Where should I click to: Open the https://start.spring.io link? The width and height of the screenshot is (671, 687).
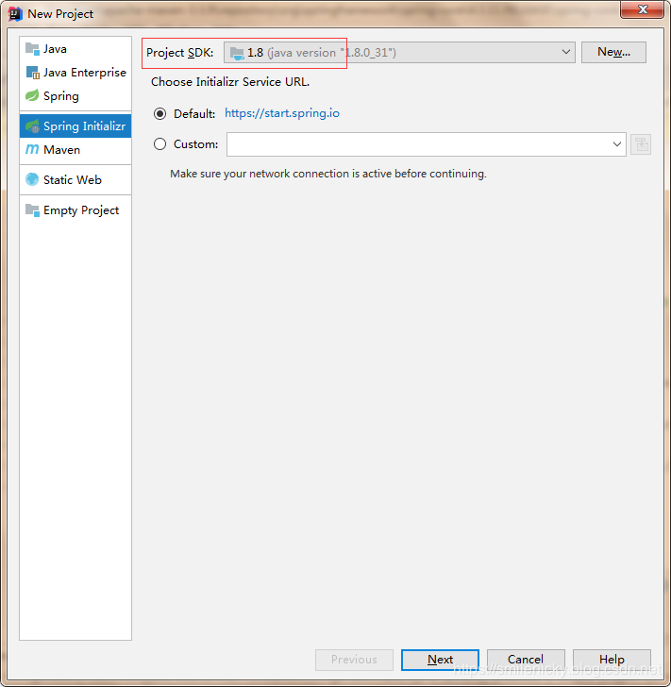tap(282, 113)
